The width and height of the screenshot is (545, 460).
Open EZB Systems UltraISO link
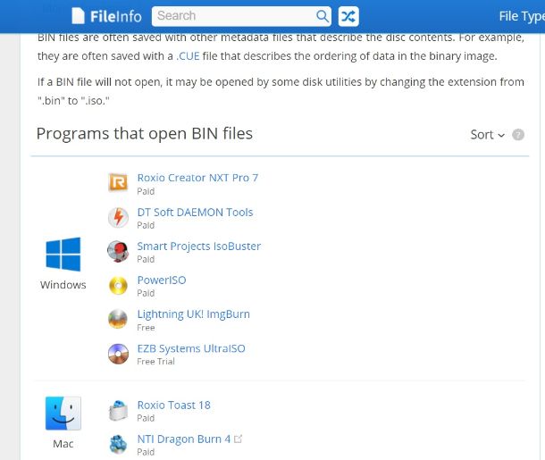tap(191, 348)
